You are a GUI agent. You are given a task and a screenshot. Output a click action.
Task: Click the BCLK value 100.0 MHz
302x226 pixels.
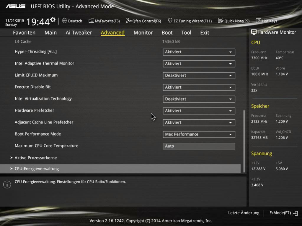[x=259, y=74]
